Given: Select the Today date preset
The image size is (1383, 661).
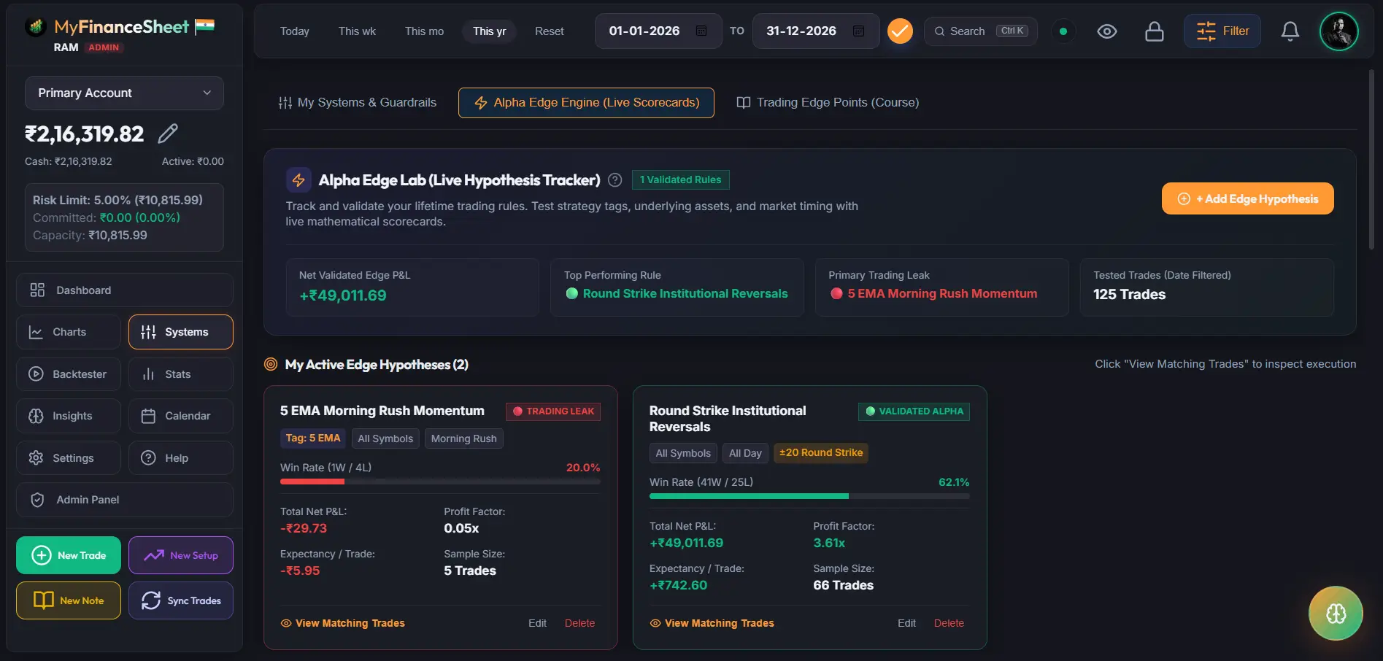Looking at the screenshot, I should pyautogui.click(x=295, y=31).
